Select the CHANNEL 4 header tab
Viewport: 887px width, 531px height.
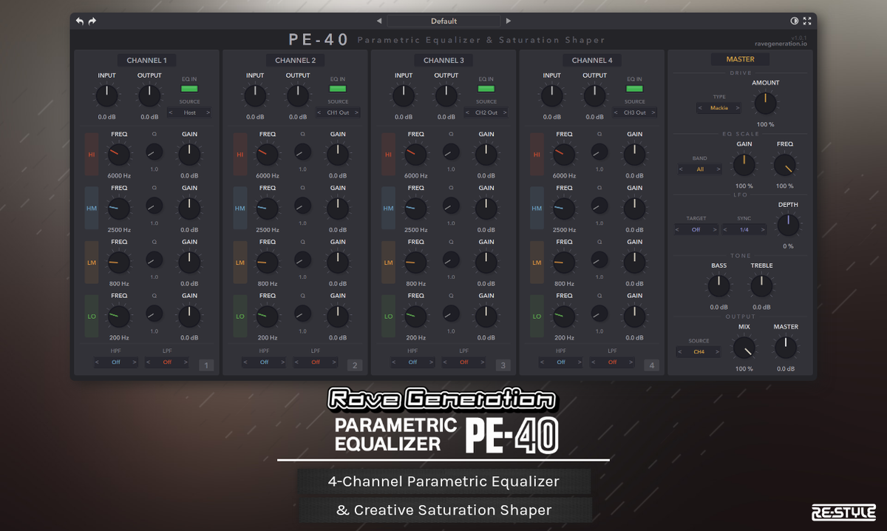click(x=592, y=60)
